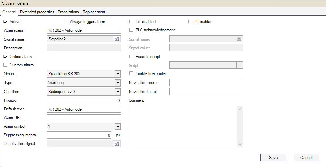The height and width of the screenshot is (167, 326).
Task: Check the Execute script checkbox
Action: 131,57
